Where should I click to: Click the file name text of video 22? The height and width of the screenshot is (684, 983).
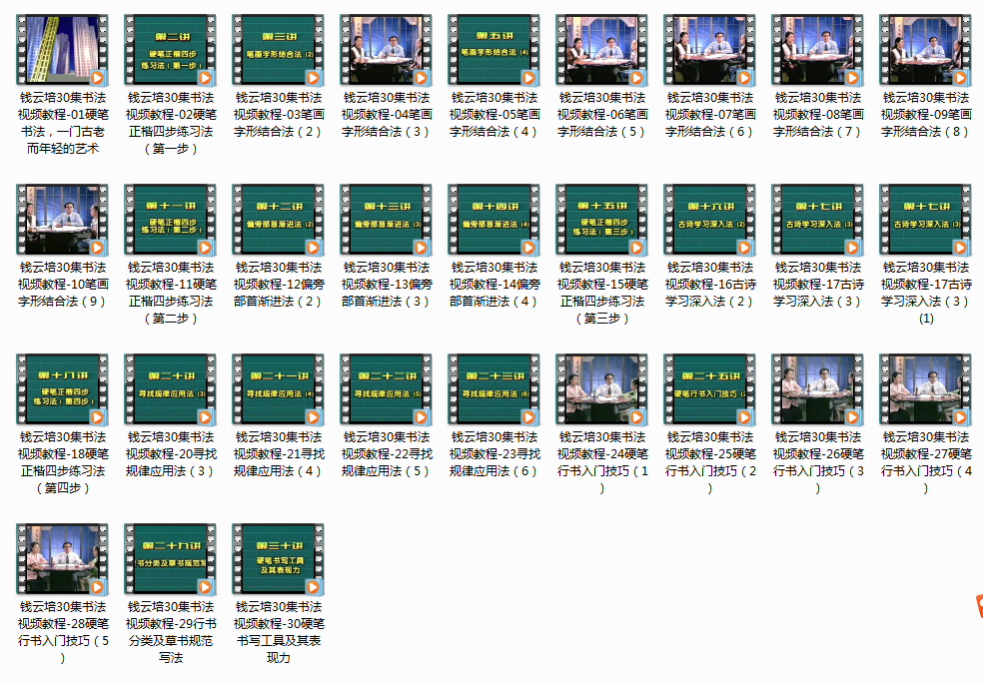(386, 453)
